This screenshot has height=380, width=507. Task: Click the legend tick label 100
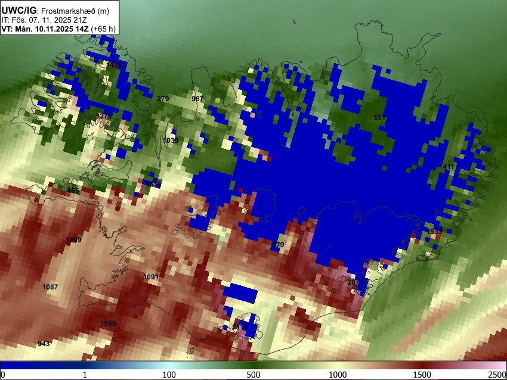tap(169, 375)
